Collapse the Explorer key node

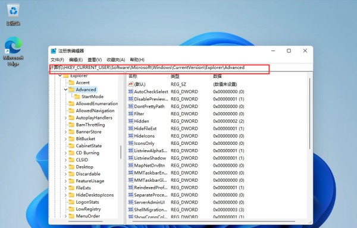[60, 75]
